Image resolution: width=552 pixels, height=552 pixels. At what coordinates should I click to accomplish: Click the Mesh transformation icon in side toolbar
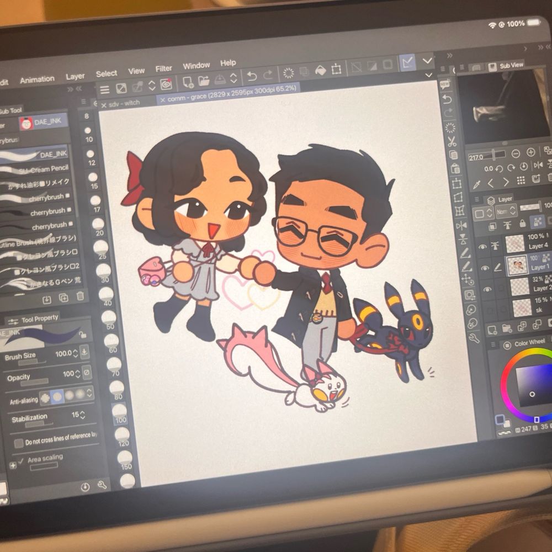460,211
